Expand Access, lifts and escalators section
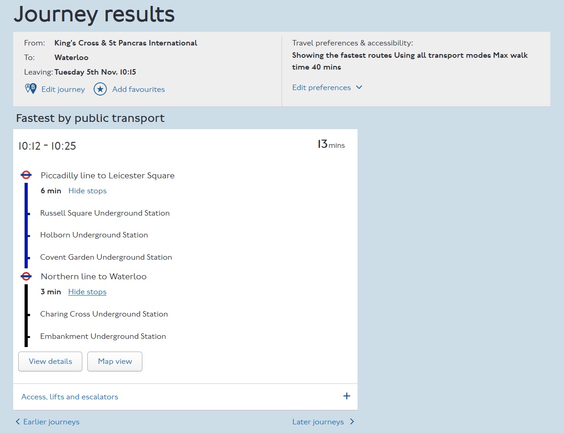564x433 pixels. click(70, 397)
